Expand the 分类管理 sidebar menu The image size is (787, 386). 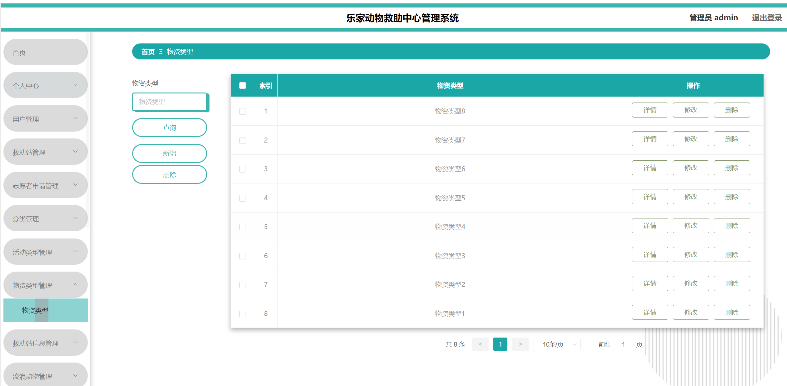[x=45, y=218]
